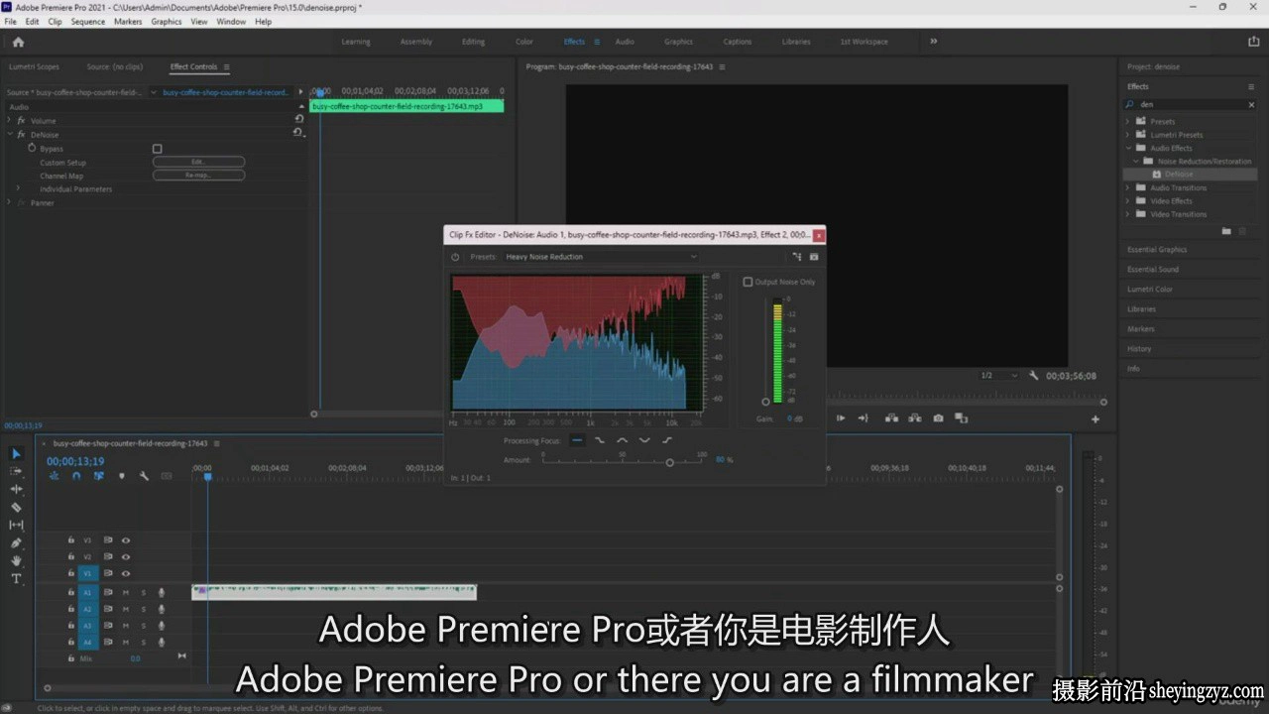Select low frequencies processing focus

tap(600, 440)
